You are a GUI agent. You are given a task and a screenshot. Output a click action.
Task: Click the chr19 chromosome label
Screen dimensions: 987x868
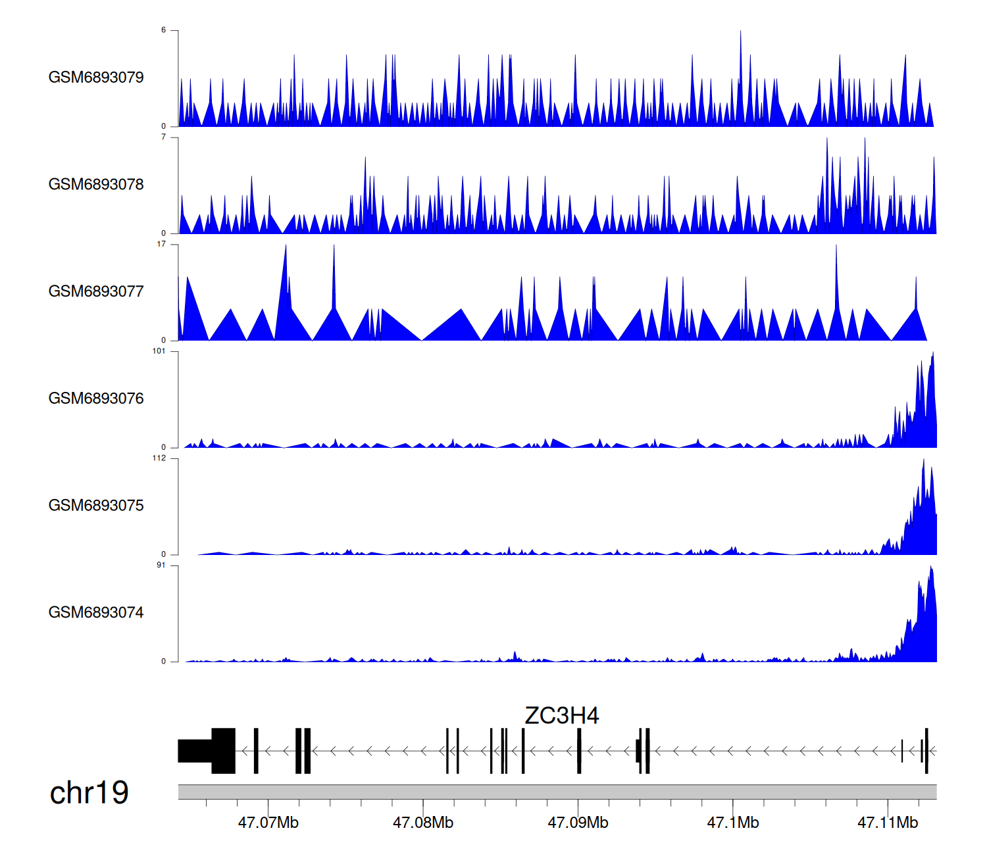tap(89, 793)
